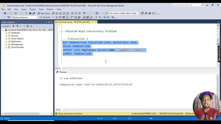Toggle Include Actual Execution Plan icon

click(72, 17)
